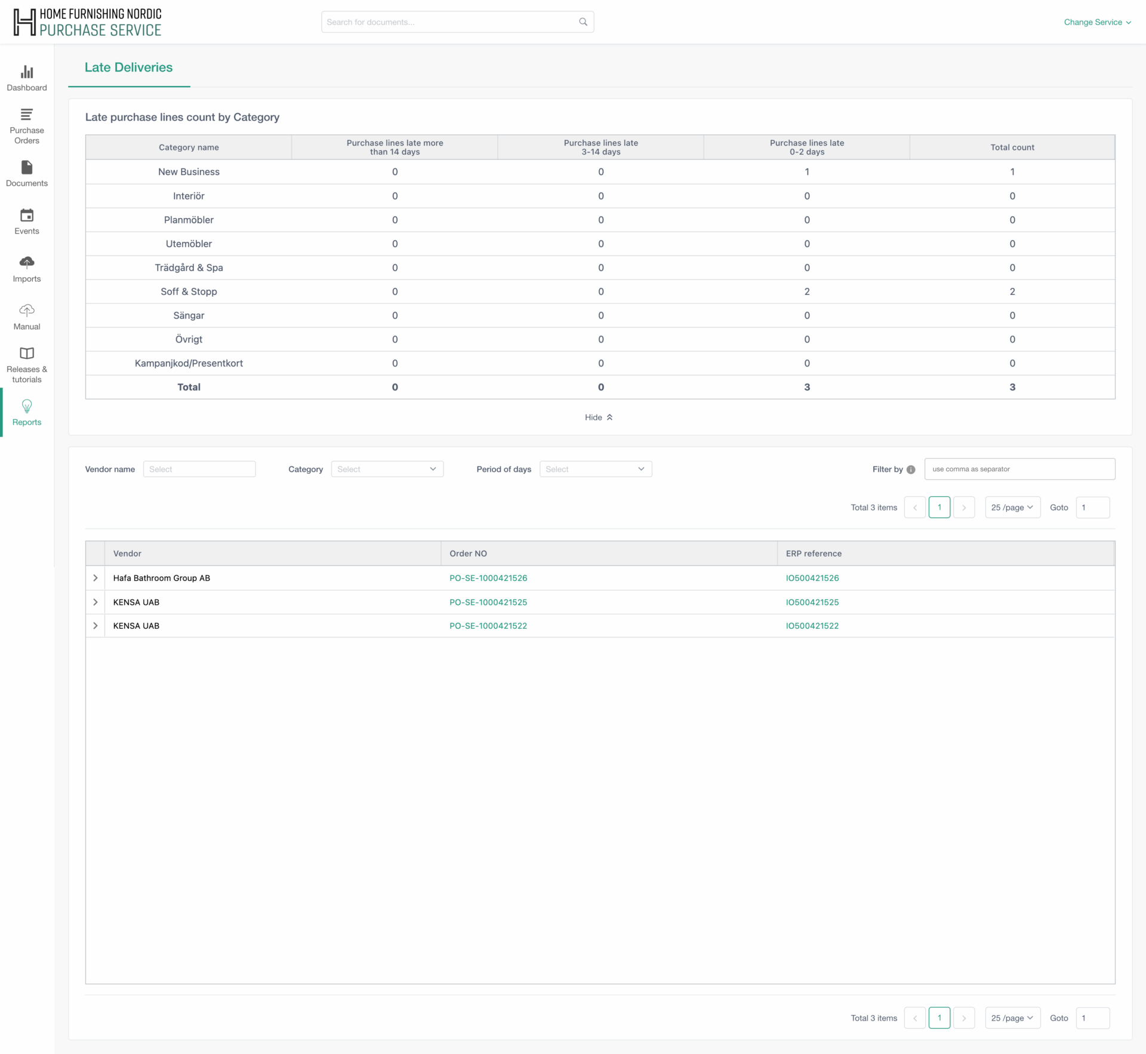The width and height of the screenshot is (1146, 1054).
Task: Click the New Business category row
Action: [x=600, y=172]
